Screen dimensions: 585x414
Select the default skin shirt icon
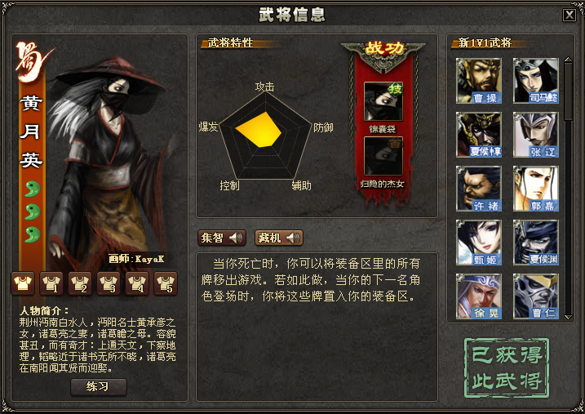click(23, 283)
